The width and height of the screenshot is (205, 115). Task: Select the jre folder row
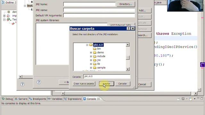click(x=99, y=60)
